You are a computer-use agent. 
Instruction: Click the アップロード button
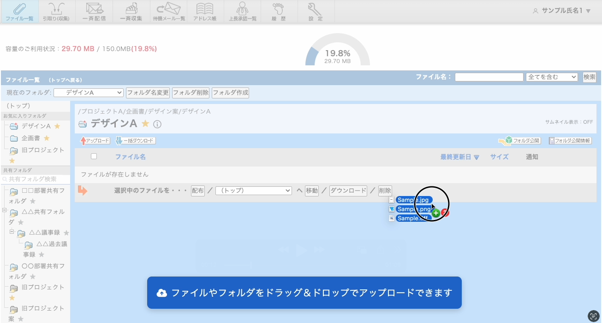(x=95, y=140)
